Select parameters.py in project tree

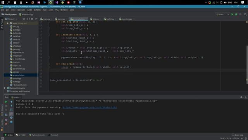tap(19, 69)
